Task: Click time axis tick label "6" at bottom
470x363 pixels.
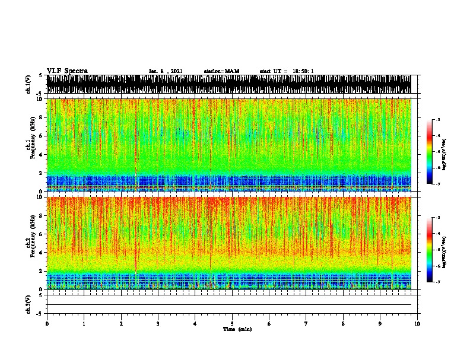Action: coord(269,324)
